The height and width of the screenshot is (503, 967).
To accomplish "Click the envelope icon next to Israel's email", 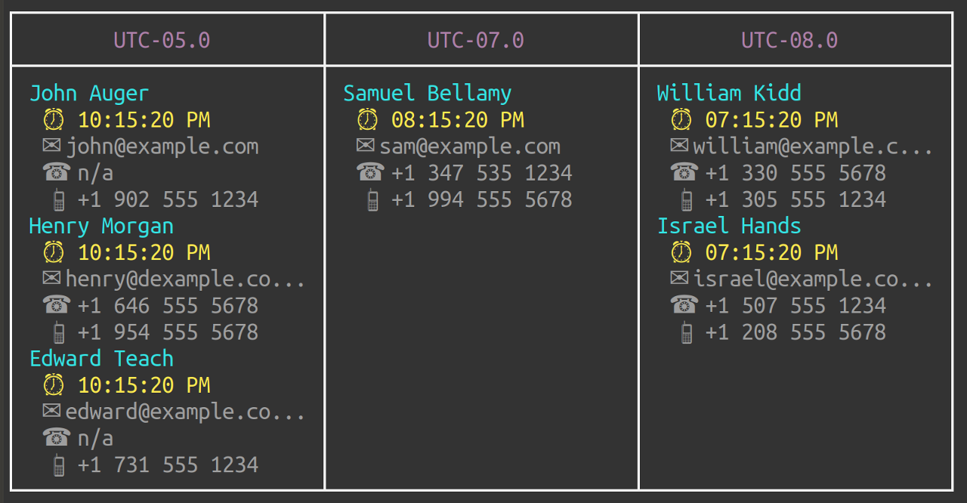I will click(679, 278).
